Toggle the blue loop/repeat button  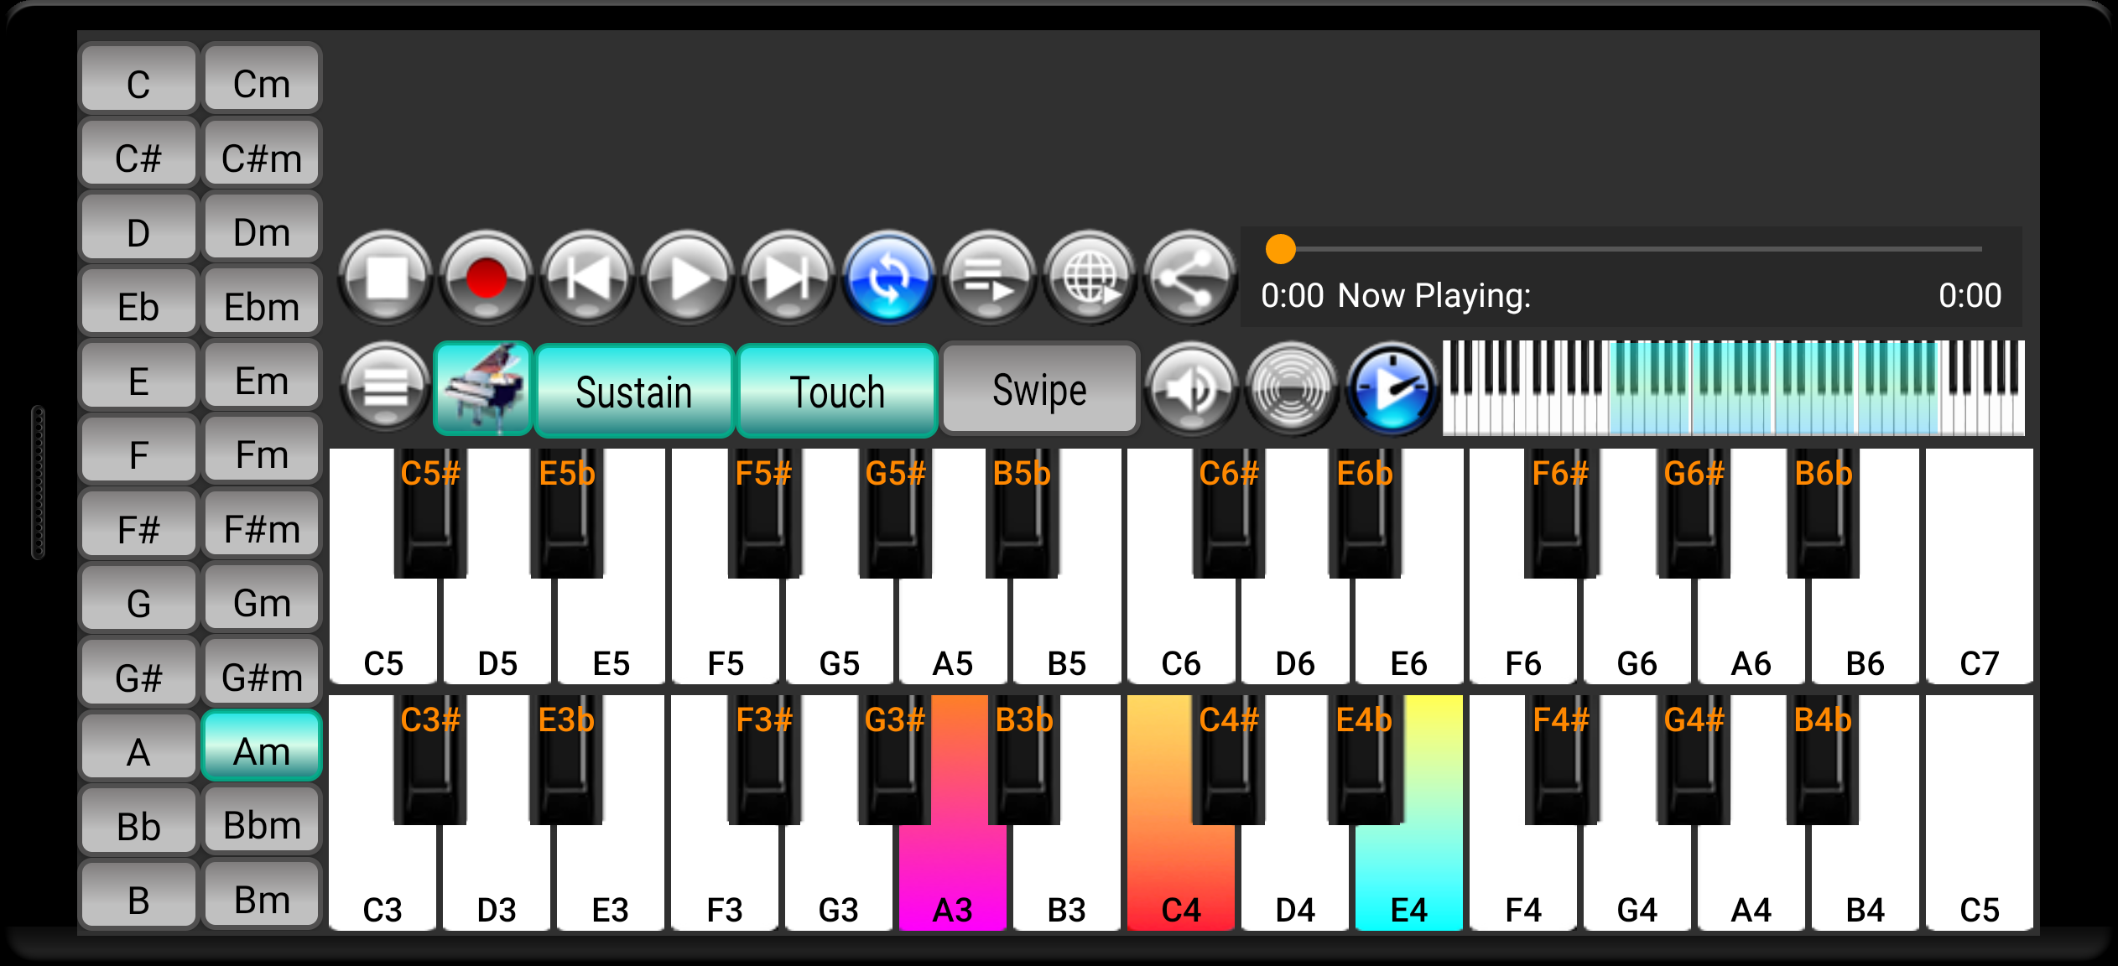click(889, 278)
